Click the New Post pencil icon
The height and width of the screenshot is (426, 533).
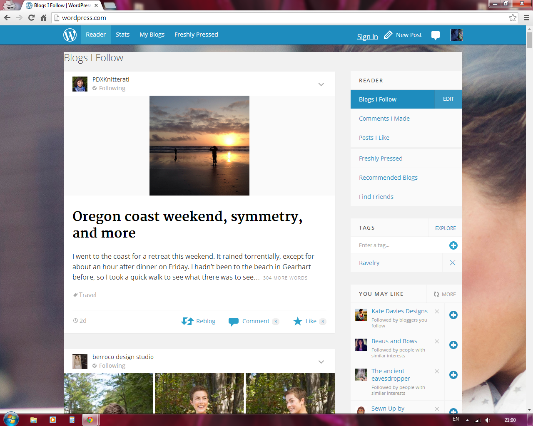click(x=388, y=35)
